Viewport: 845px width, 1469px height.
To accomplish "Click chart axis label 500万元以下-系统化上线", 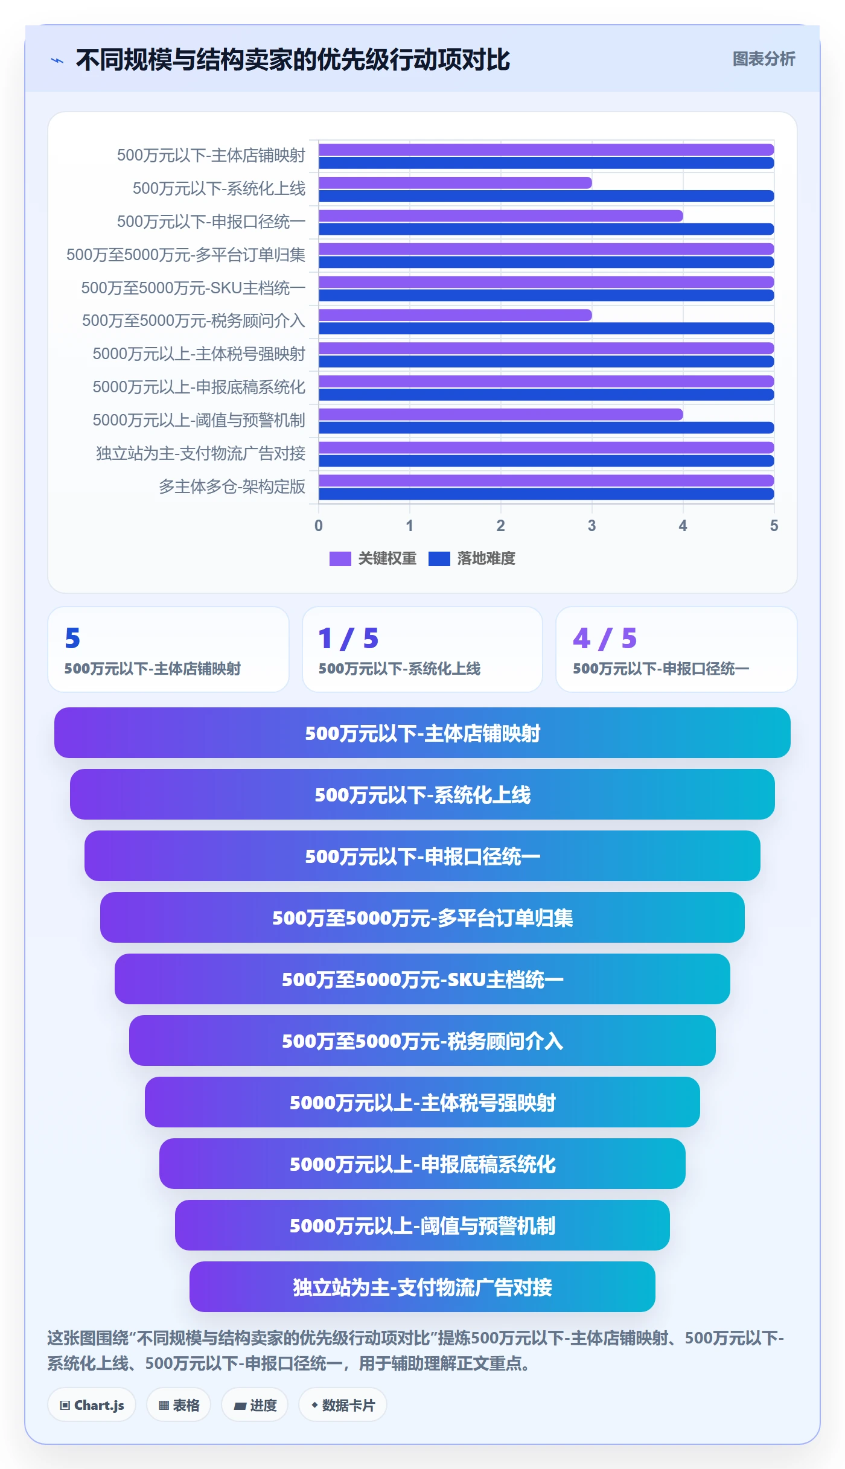I will (219, 189).
